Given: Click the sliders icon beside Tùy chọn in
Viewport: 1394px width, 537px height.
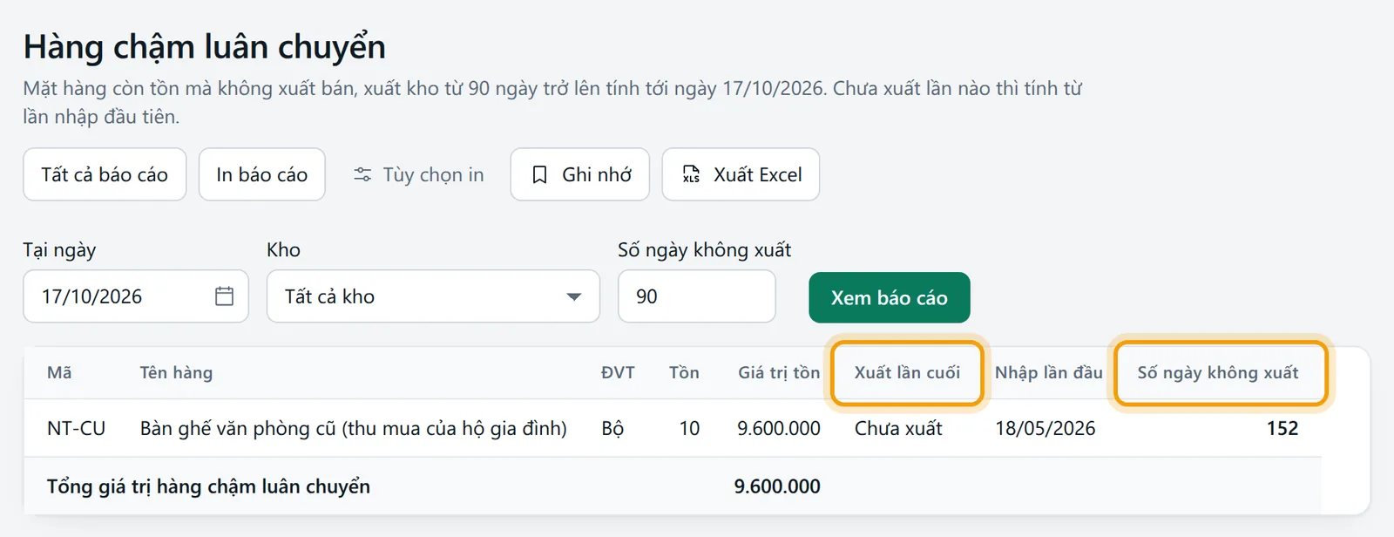Looking at the screenshot, I should click(362, 174).
